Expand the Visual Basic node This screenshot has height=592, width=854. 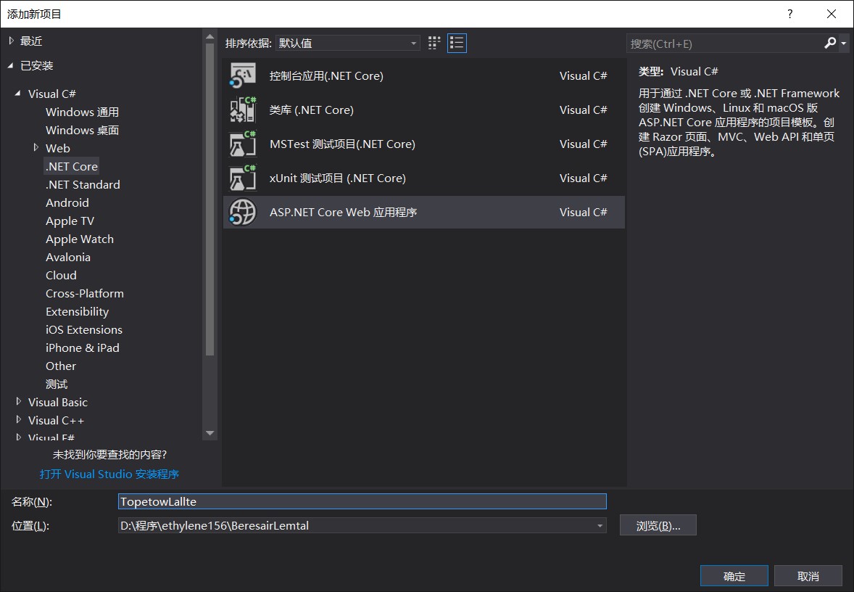pos(19,402)
